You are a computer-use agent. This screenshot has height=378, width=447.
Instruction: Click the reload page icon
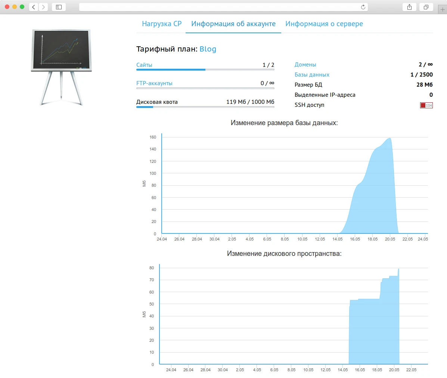[363, 7]
